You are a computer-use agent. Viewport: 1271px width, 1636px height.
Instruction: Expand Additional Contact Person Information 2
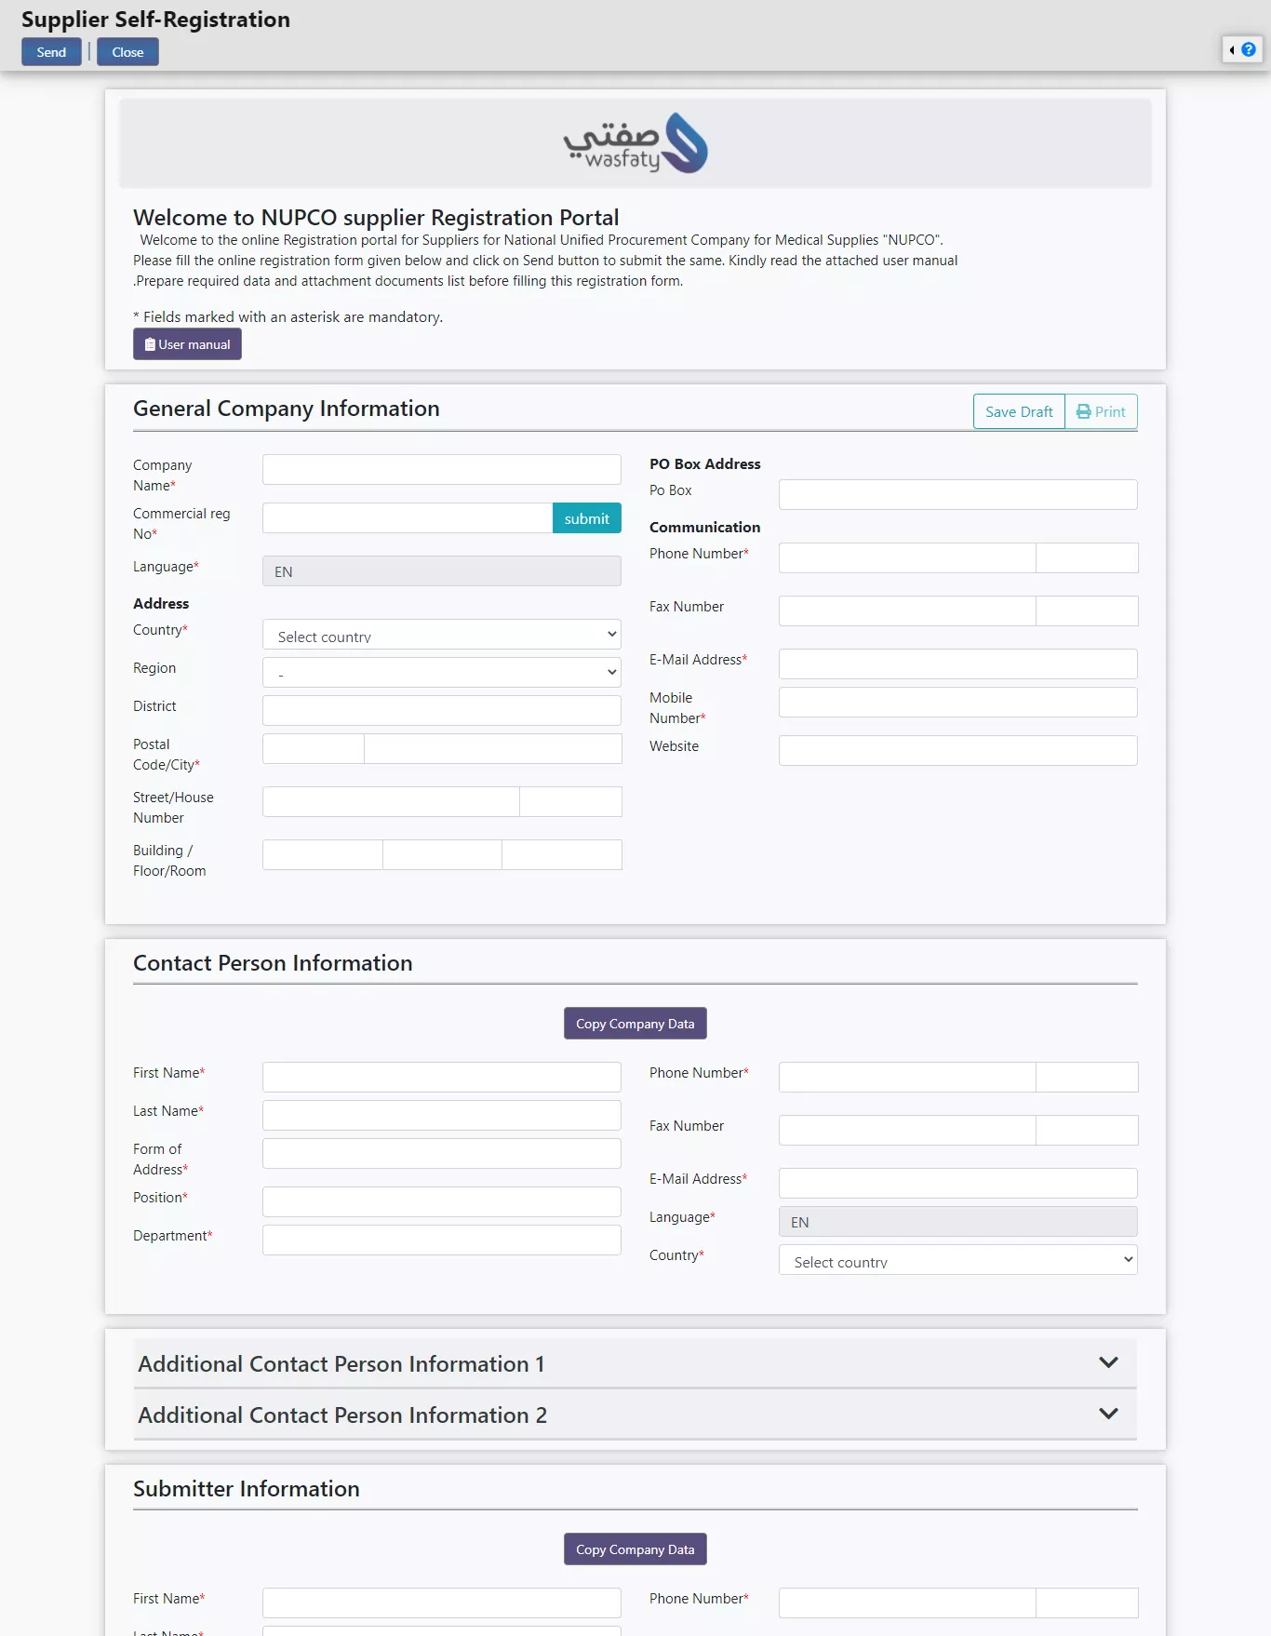tap(1108, 1414)
